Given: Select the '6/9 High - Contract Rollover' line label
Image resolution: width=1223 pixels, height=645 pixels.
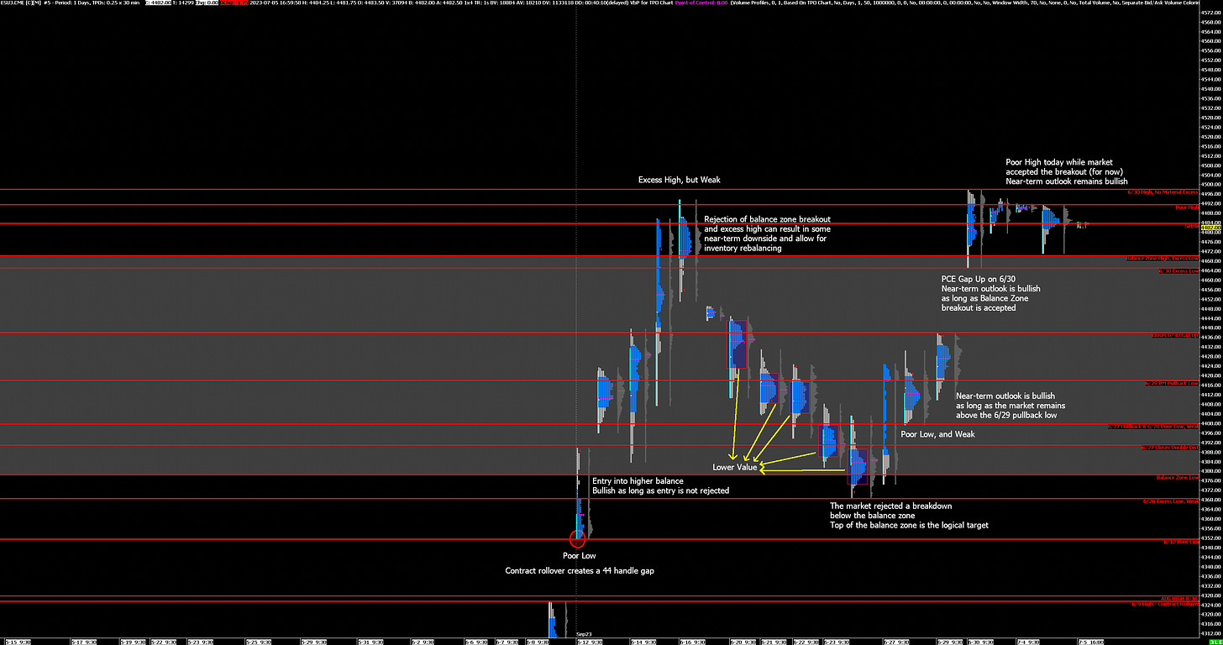Looking at the screenshot, I should click(x=1165, y=604).
